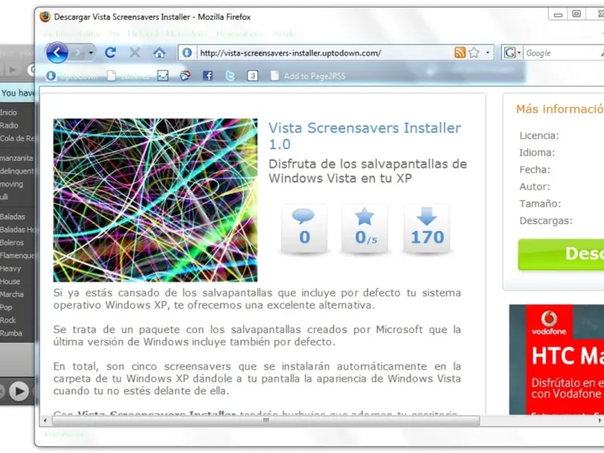Click the colorful screensaver preview thumbnail

coord(156,200)
